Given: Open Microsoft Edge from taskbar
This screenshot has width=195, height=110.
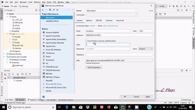Looking at the screenshot, I should tap(67, 107).
